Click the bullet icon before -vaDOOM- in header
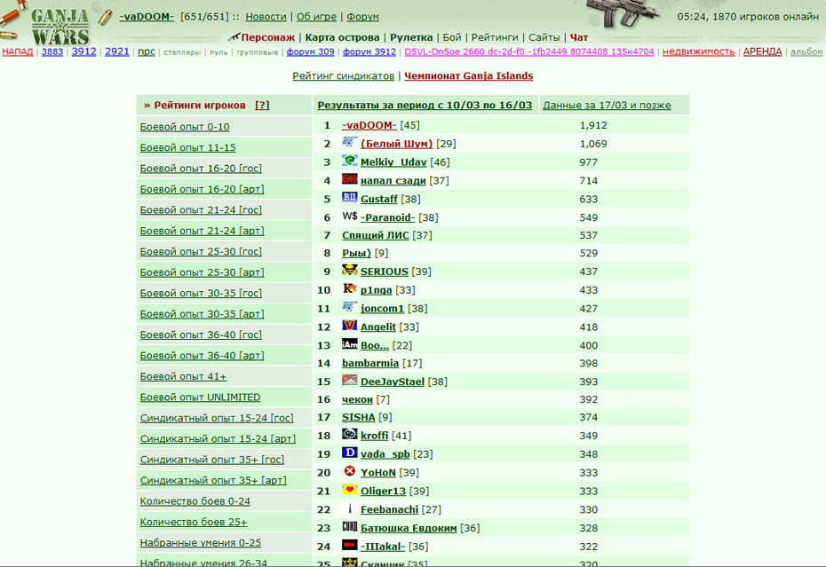826x567 pixels. [106, 18]
